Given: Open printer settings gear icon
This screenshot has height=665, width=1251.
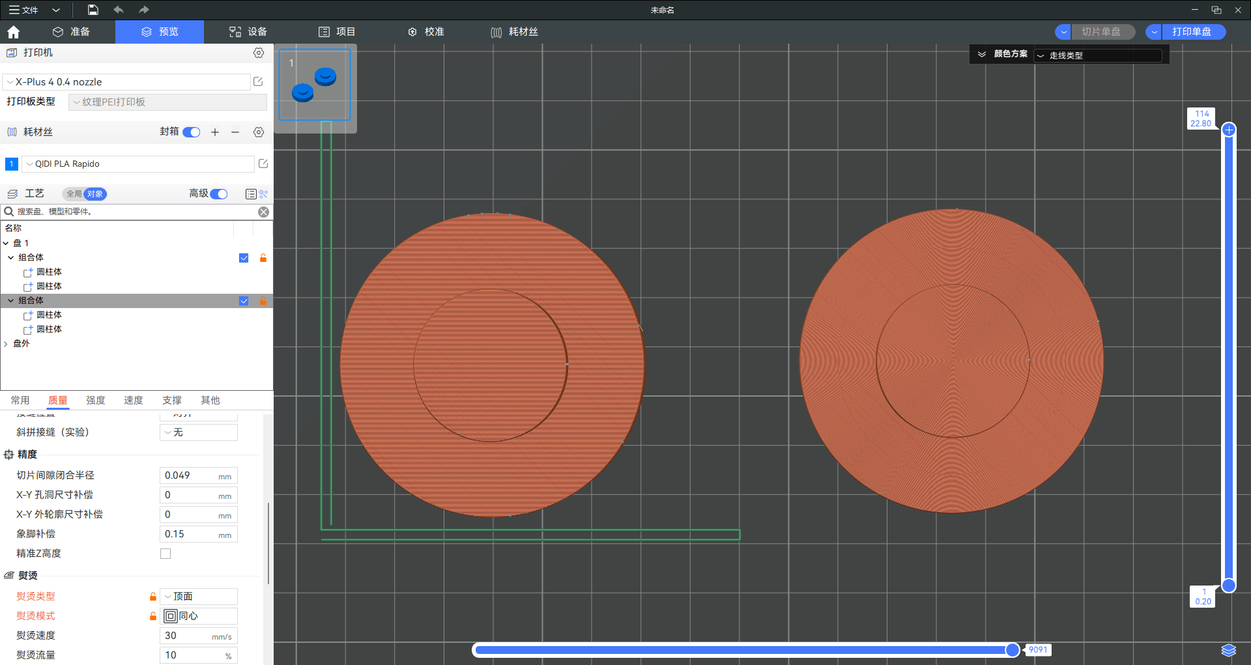Looking at the screenshot, I should pos(259,53).
